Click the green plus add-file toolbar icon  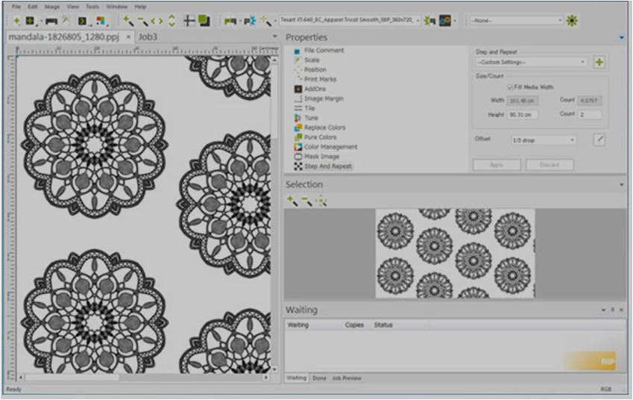tap(16, 21)
